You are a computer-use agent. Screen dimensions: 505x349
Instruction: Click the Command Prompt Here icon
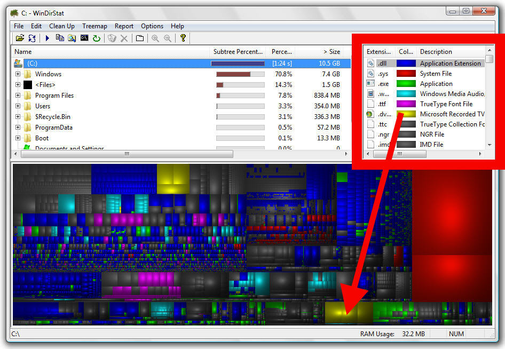point(84,38)
